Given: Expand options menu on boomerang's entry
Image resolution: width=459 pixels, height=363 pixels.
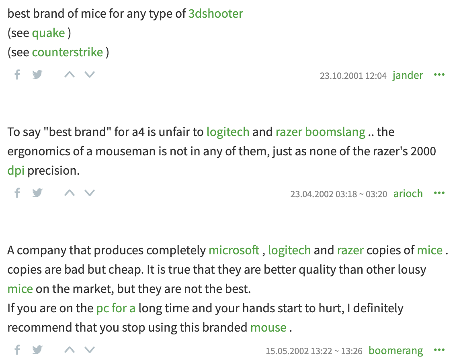Looking at the screenshot, I should click(439, 350).
